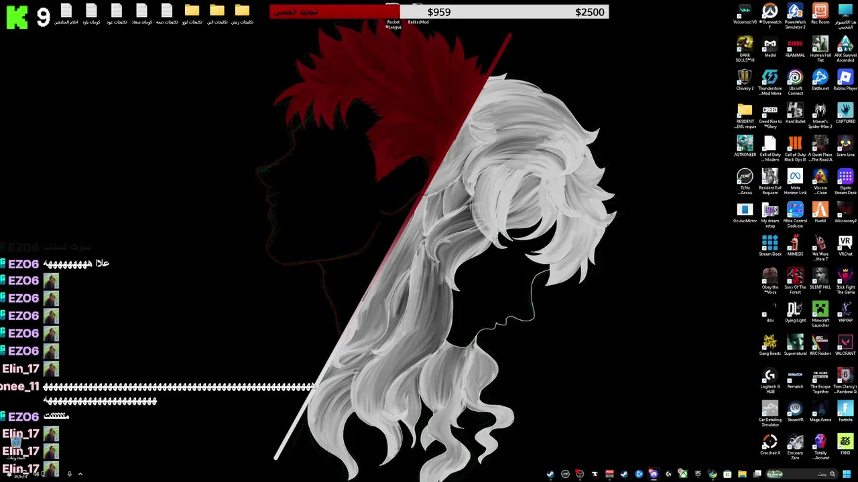Image resolution: width=858 pixels, height=482 pixels.
Task: Open the Supermarket game icon
Action: [795, 345]
